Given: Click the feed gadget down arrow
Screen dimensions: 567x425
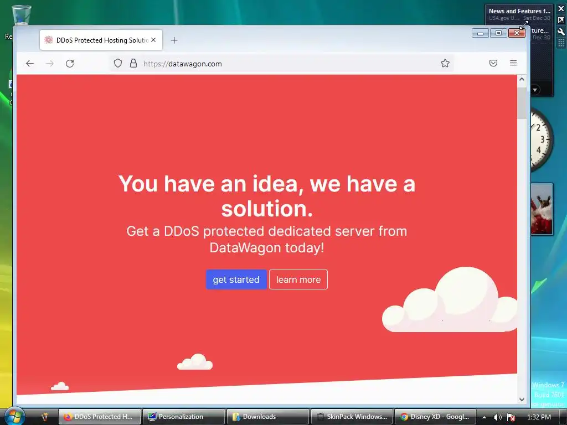Looking at the screenshot, I should pos(535,89).
